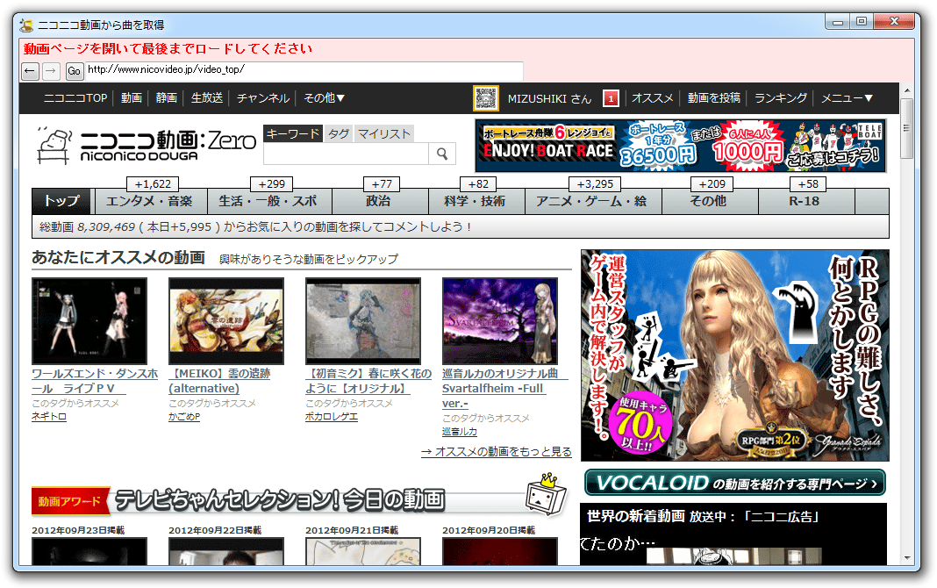Click the vertical scrollbar down arrow
The image size is (937, 588).
pos(907,558)
